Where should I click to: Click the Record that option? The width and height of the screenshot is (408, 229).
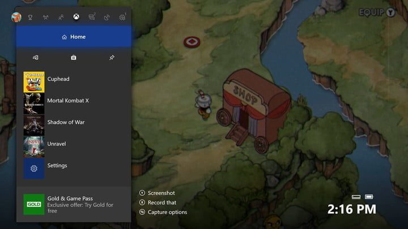[161, 202]
